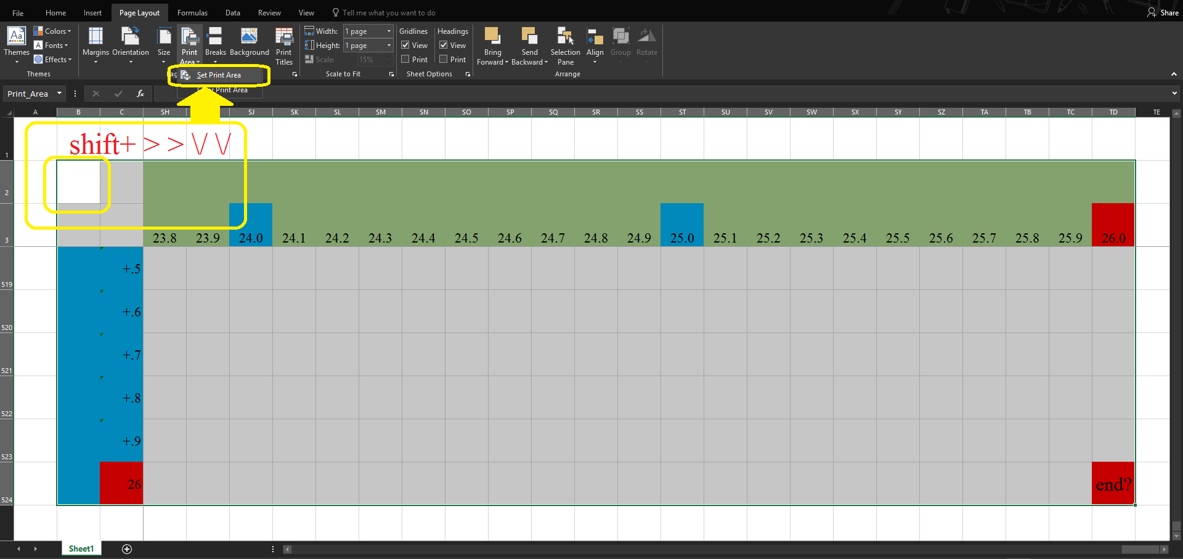Open the paper Size menu
This screenshot has width=1183, height=559.
tap(164, 44)
